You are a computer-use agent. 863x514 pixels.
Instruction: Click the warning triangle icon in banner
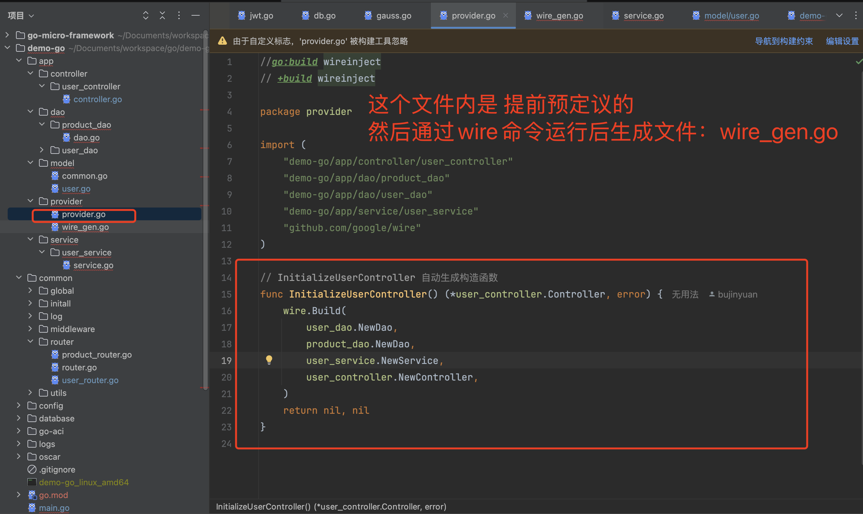[x=222, y=41]
